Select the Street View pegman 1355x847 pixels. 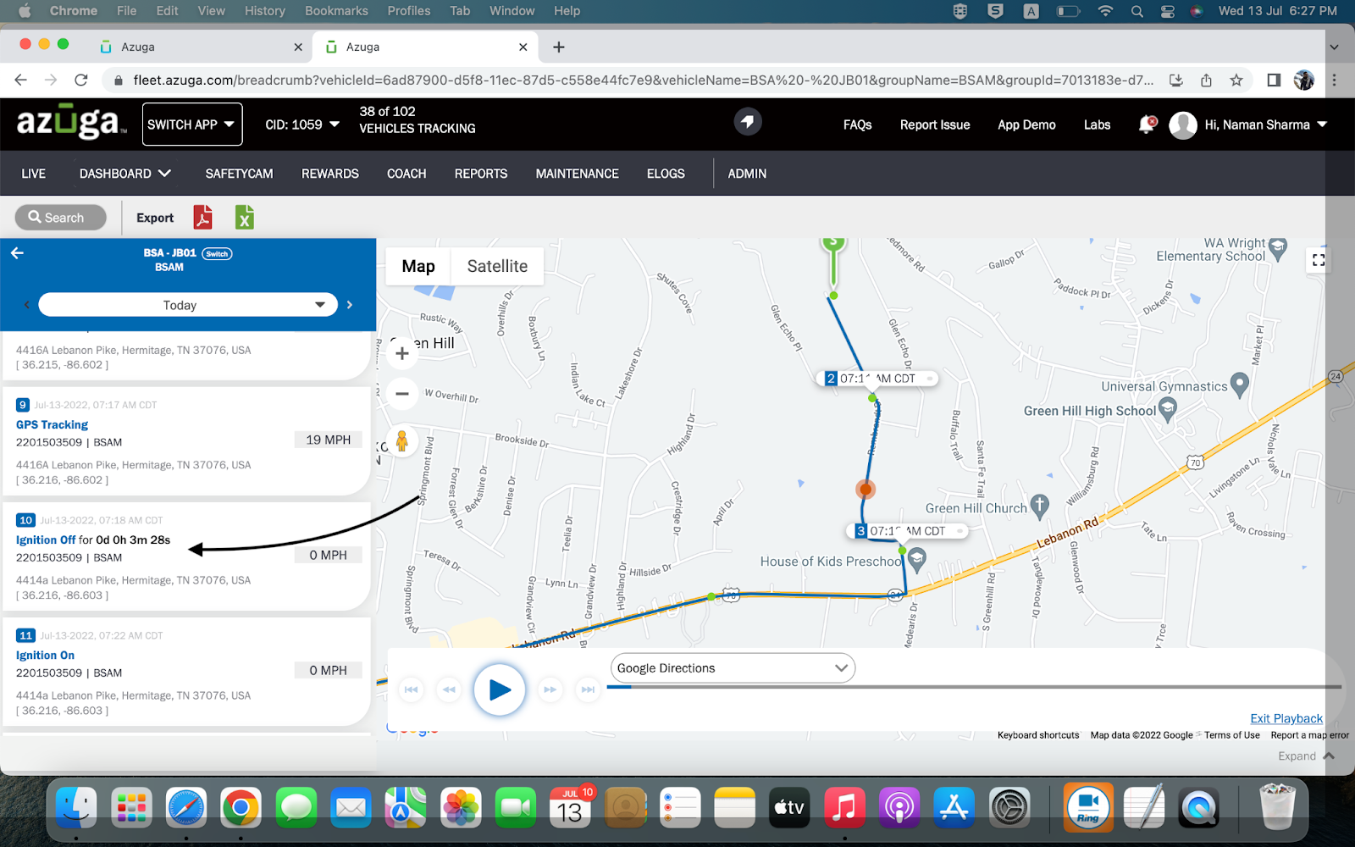(402, 440)
